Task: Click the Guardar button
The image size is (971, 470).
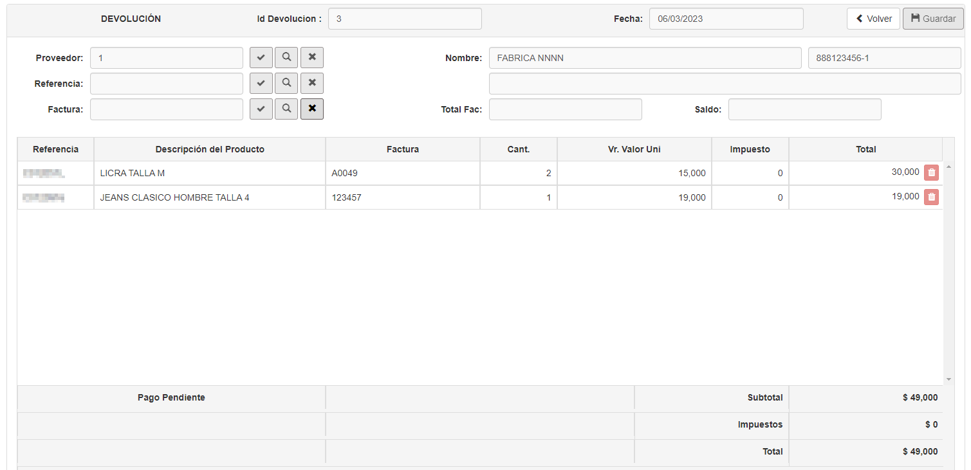Action: (933, 19)
